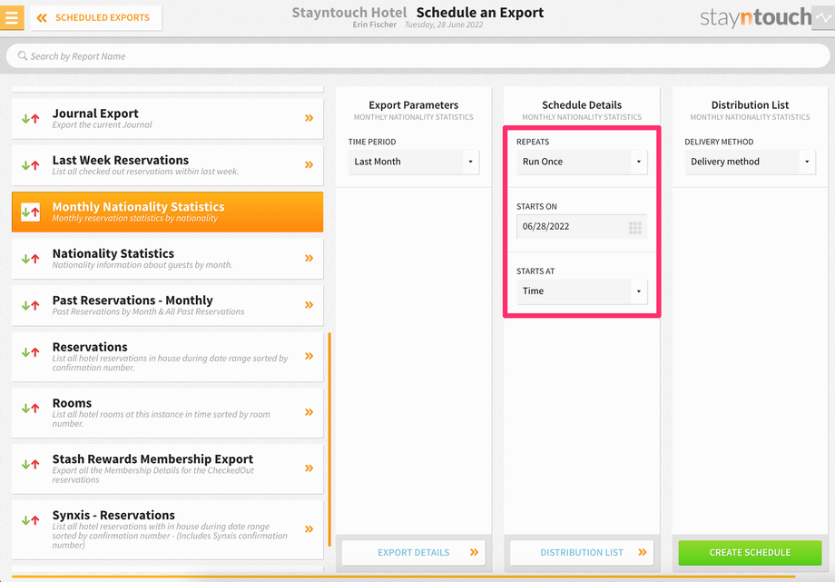
Task: Select Monthly Nationality Statistics report
Action: (167, 212)
